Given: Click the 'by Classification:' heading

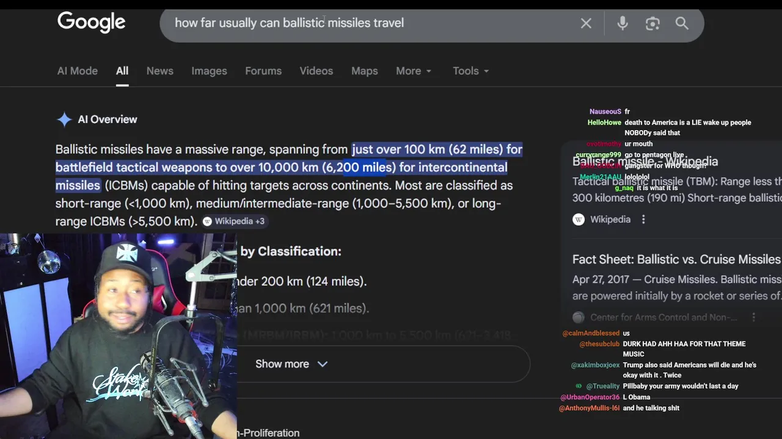Looking at the screenshot, I should [x=291, y=251].
